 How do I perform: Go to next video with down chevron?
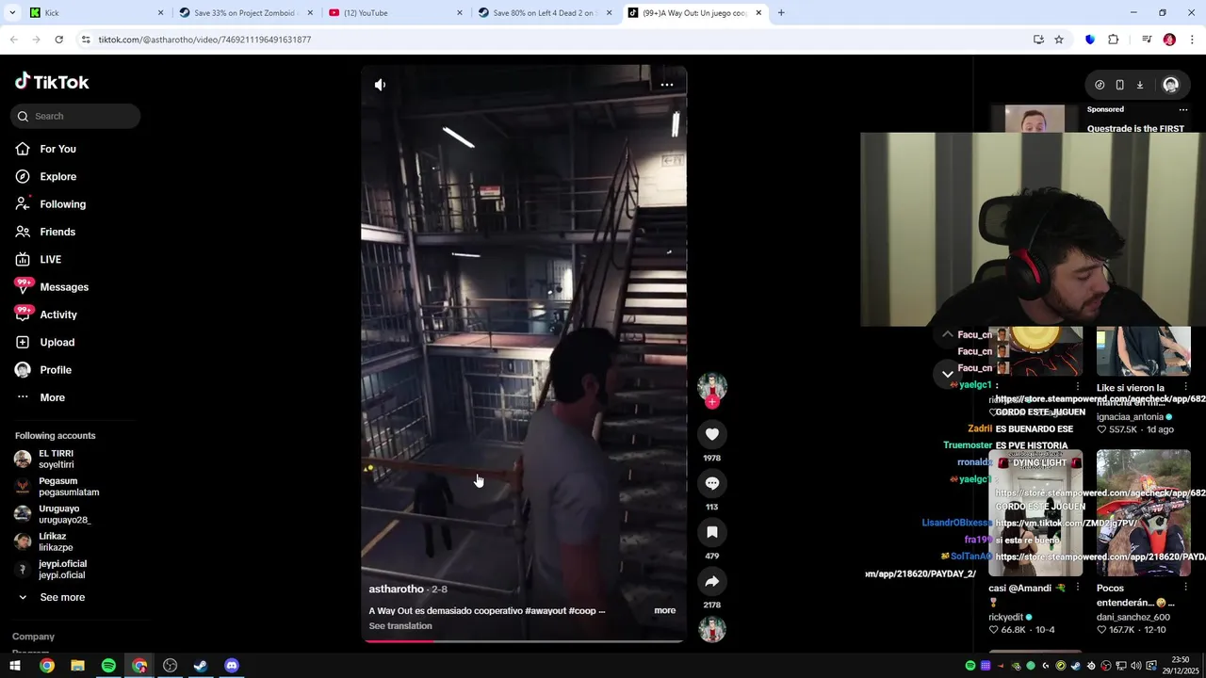tap(947, 374)
